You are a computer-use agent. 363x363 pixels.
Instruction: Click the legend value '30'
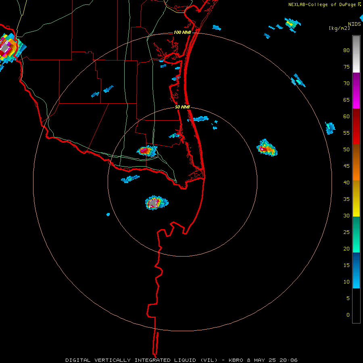[346, 215]
